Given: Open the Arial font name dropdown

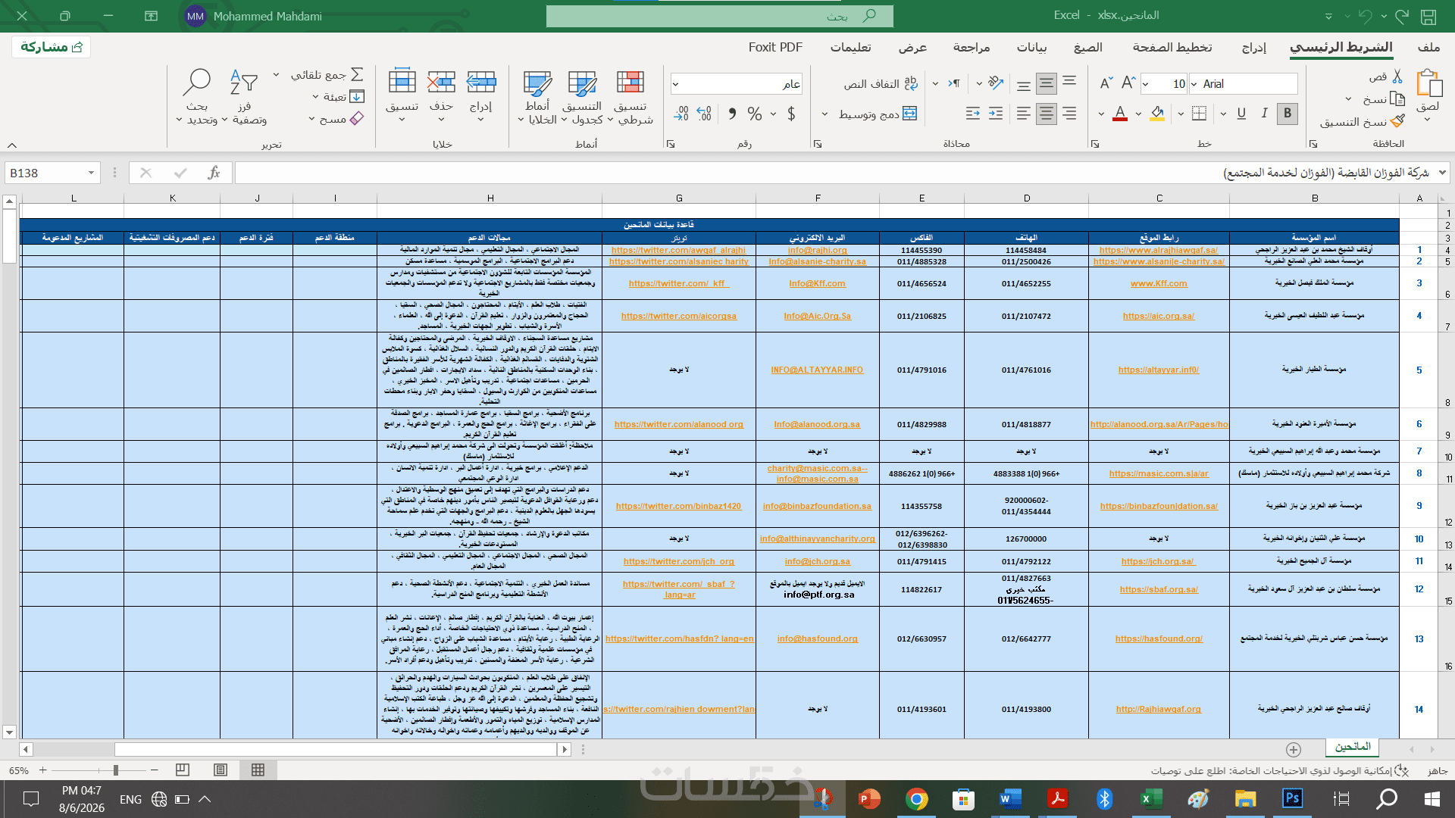Looking at the screenshot, I should [x=1194, y=84].
